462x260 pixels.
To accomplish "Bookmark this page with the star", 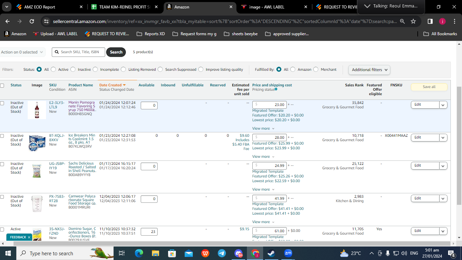I will coord(413,21).
